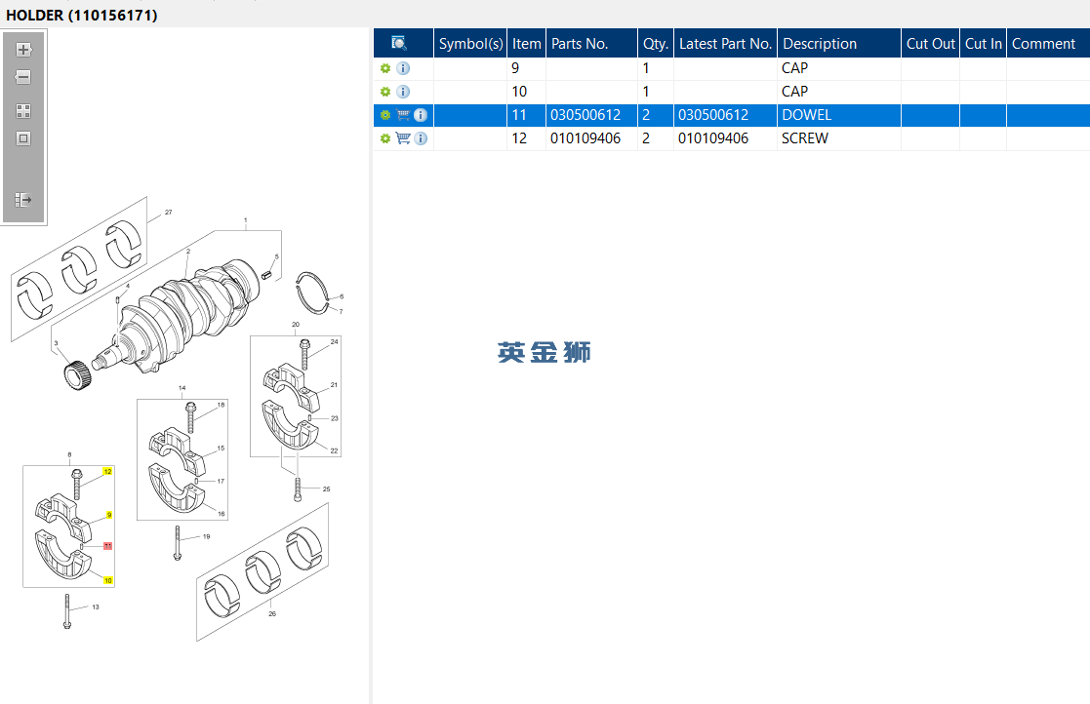Screen dimensions: 1090x704
Task: Zoom in on the parts diagram
Action: (x=23, y=50)
